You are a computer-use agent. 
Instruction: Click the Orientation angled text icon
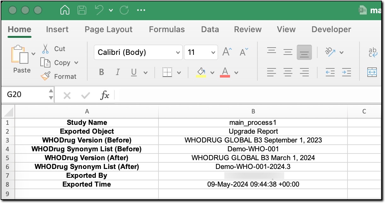pos(330,52)
